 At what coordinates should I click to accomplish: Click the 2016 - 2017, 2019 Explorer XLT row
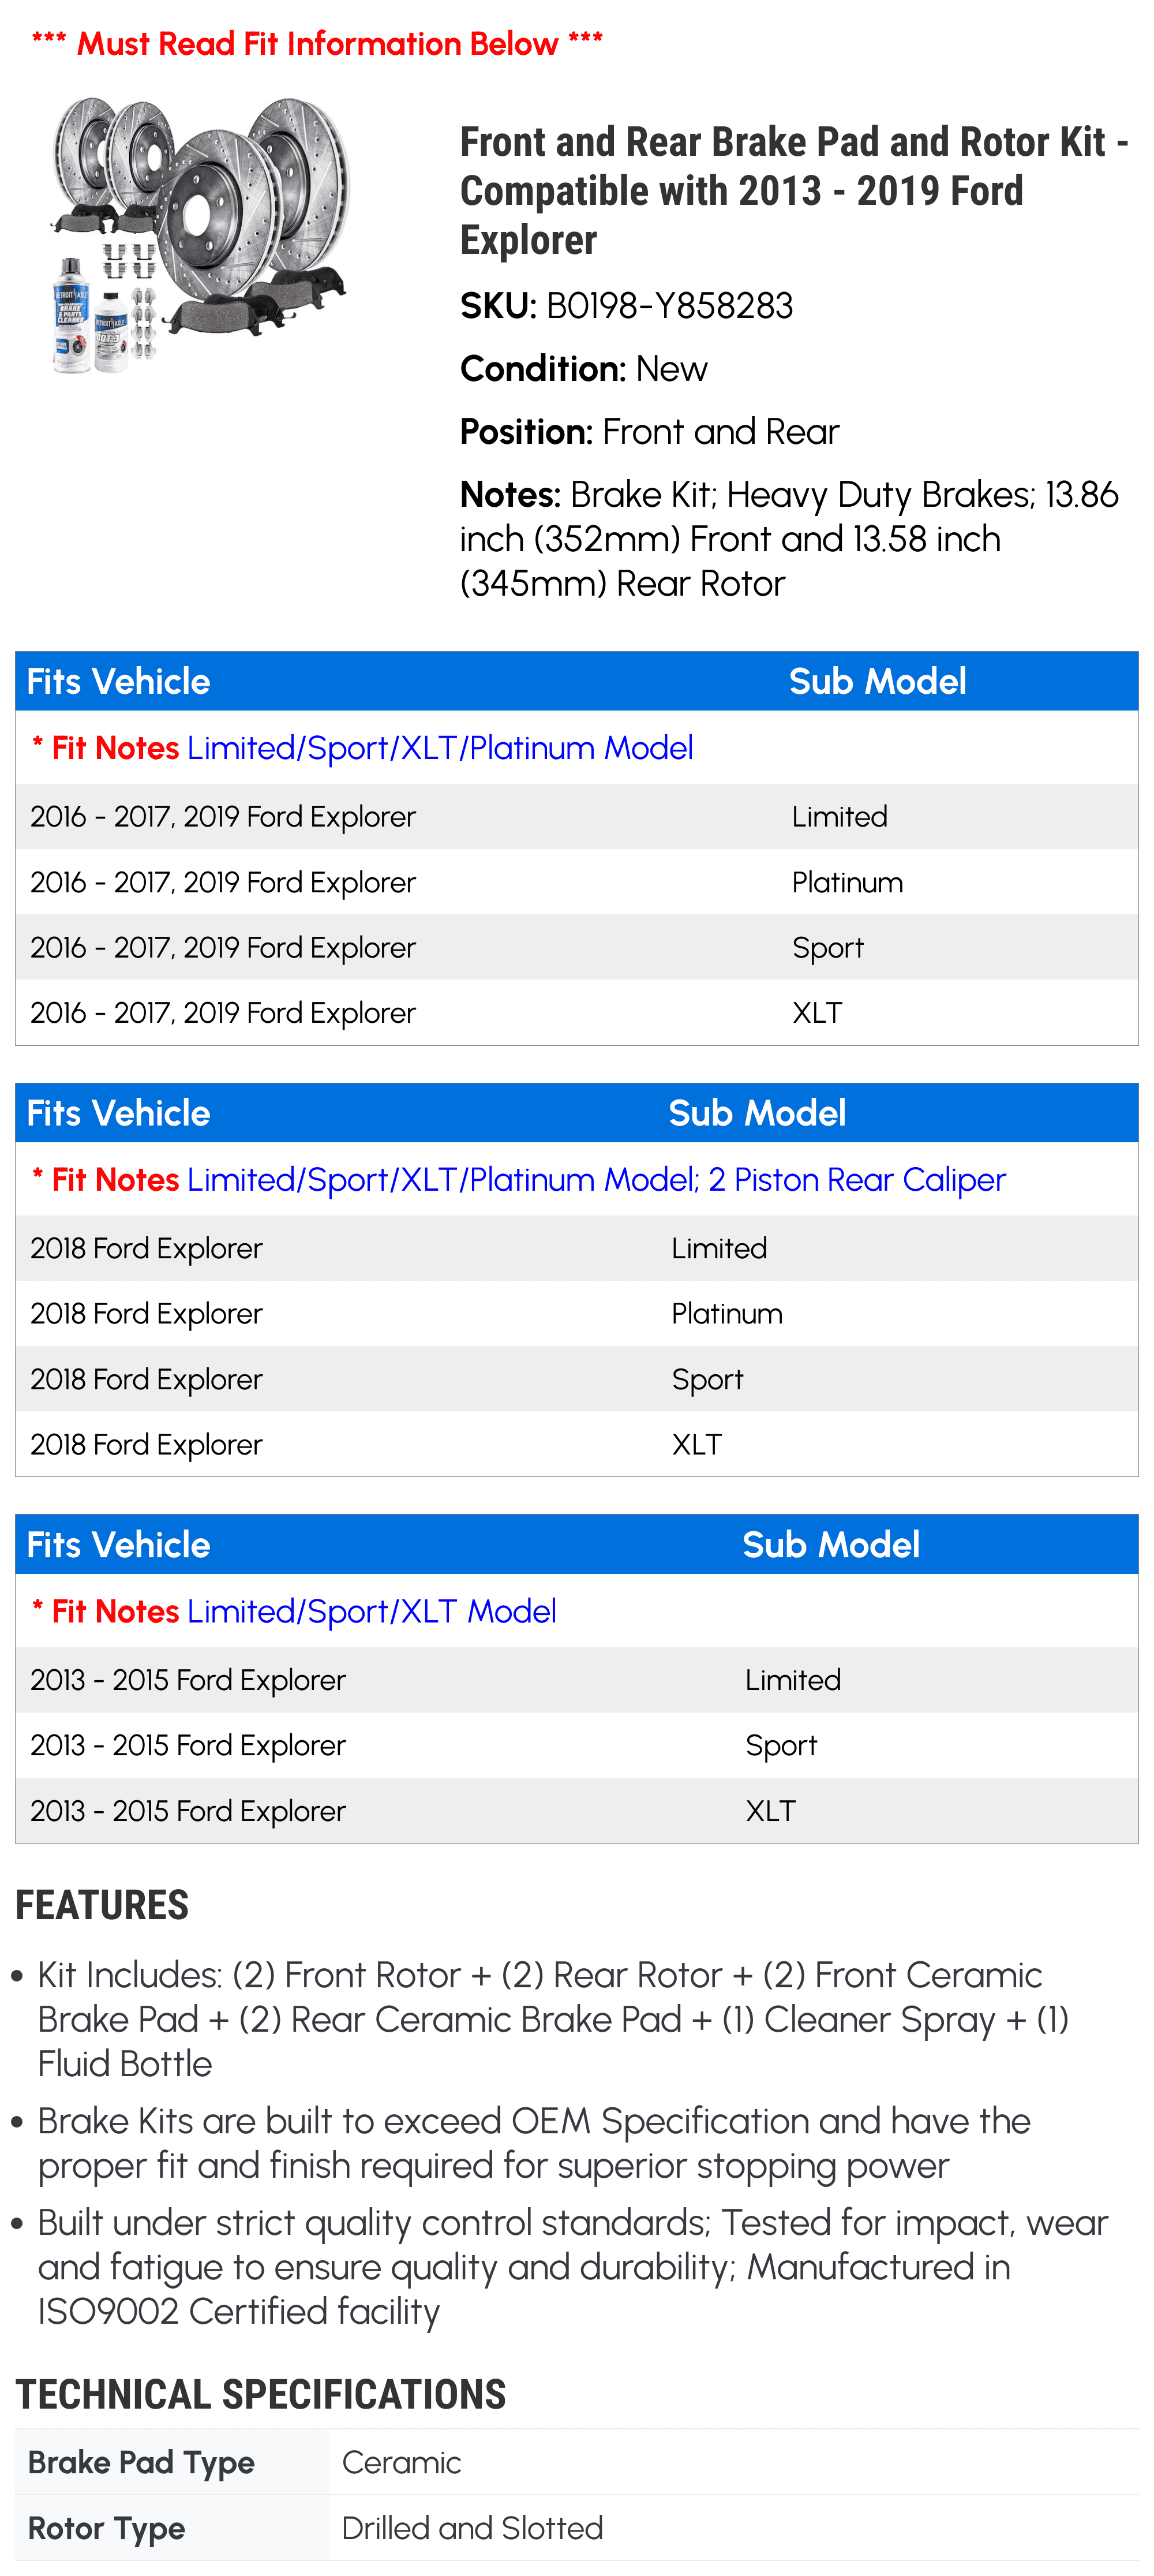point(577,1012)
